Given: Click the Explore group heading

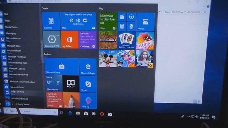Looking at the screenshot, I should click(x=47, y=54).
